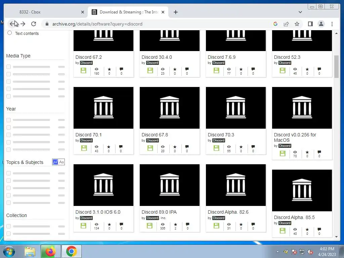
Task: Check the first Collection filter checkbox
Action: click(x=8, y=226)
